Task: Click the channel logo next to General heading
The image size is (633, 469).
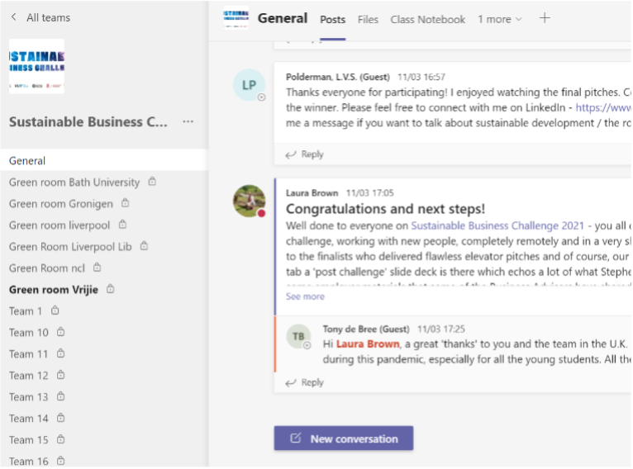Action: pos(236,17)
